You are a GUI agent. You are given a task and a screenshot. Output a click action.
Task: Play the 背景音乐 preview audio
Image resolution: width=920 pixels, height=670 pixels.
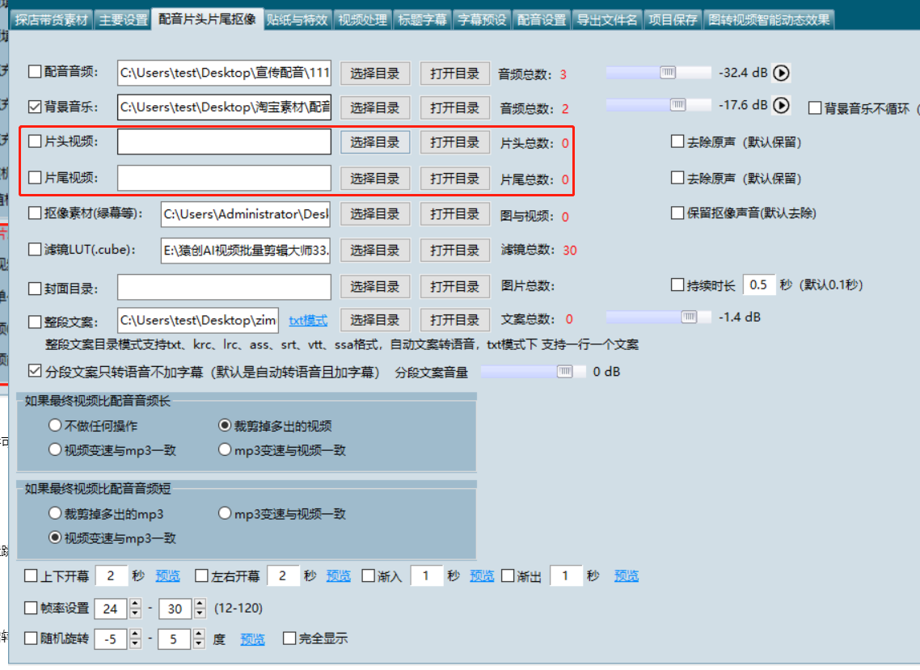(x=781, y=105)
